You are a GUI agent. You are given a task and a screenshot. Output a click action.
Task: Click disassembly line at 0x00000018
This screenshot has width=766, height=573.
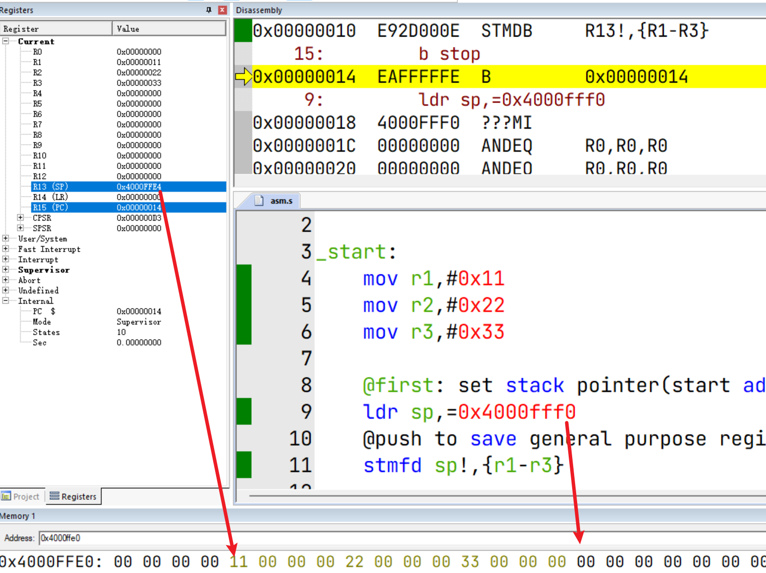coord(509,123)
